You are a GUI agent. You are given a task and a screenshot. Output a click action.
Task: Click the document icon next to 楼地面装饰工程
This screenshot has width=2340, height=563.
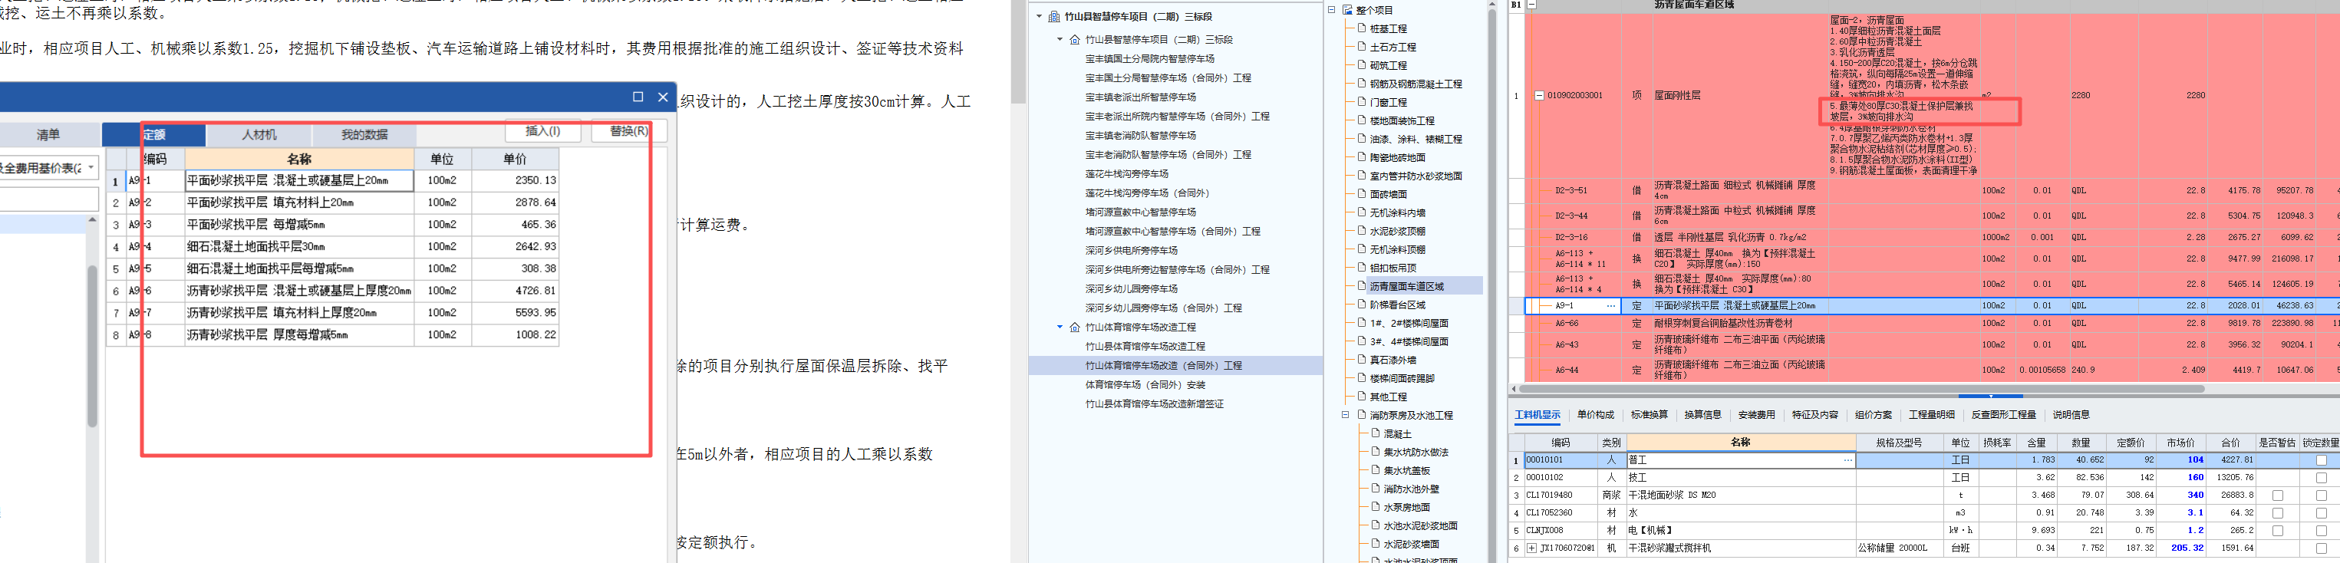[1362, 120]
